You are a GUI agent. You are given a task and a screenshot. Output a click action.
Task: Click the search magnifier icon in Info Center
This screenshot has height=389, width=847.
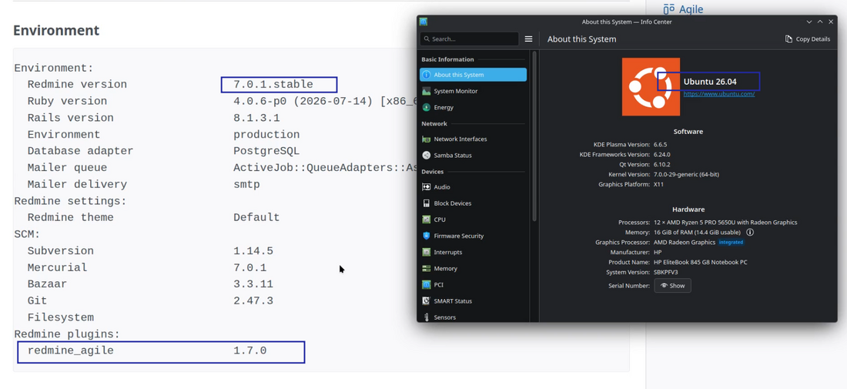427,39
